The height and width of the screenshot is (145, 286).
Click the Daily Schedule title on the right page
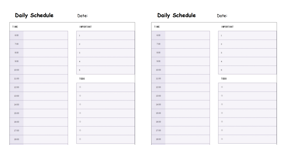point(176,15)
